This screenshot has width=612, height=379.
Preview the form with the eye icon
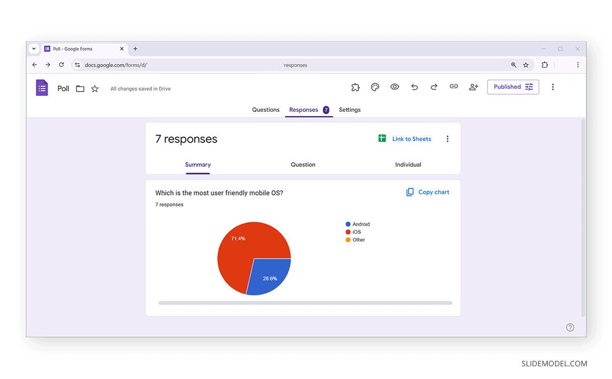(x=395, y=87)
